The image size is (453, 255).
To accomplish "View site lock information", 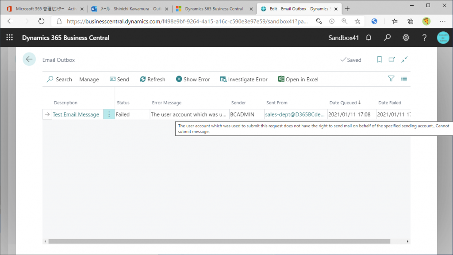I will [59, 21].
